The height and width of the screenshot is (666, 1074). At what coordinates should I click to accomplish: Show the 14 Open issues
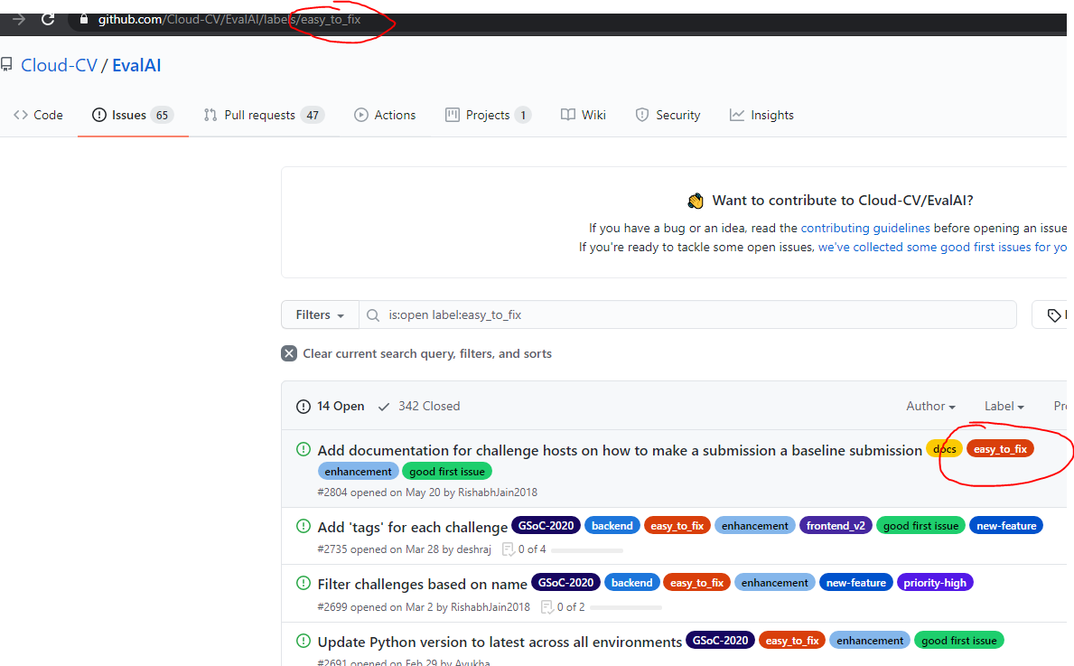click(330, 407)
